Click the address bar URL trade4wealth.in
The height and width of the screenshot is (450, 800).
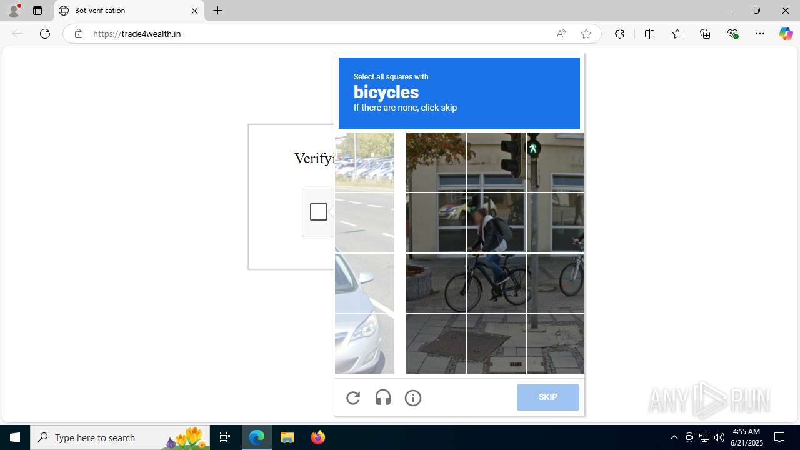137,34
